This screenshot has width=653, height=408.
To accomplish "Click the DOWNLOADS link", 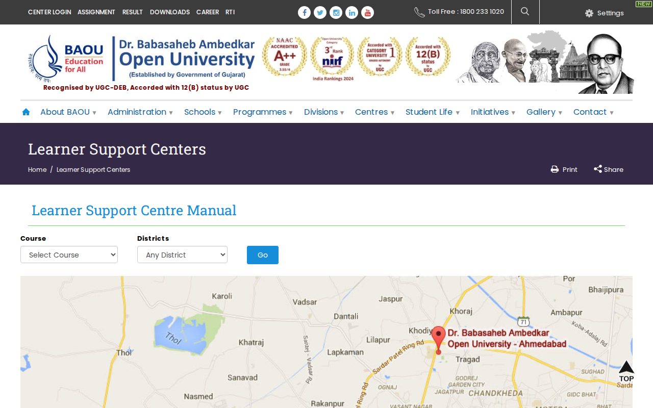I will click(170, 12).
